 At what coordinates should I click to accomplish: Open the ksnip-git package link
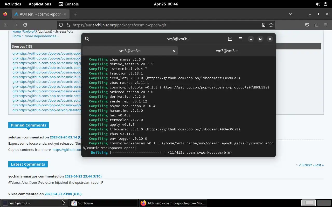(x=29, y=31)
